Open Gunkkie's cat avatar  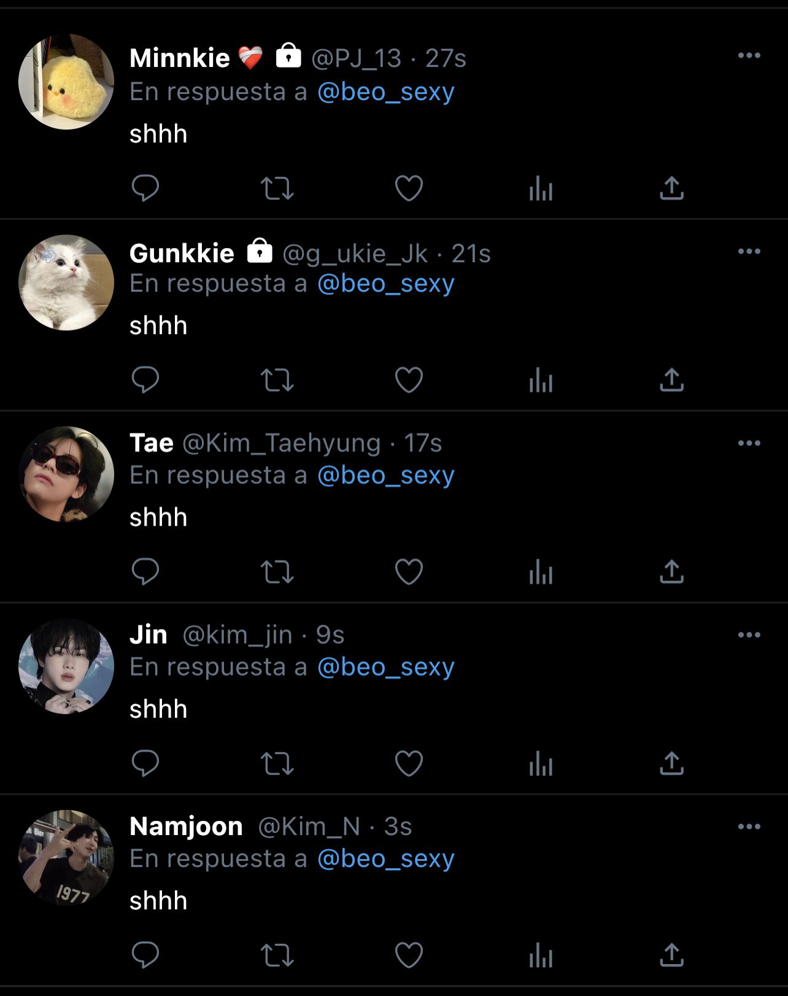[x=66, y=282]
